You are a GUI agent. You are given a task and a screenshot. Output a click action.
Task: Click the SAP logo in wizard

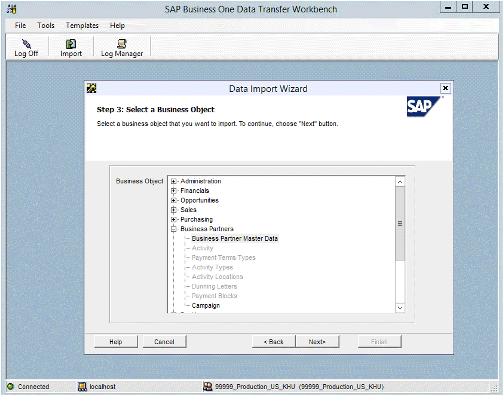coord(424,106)
